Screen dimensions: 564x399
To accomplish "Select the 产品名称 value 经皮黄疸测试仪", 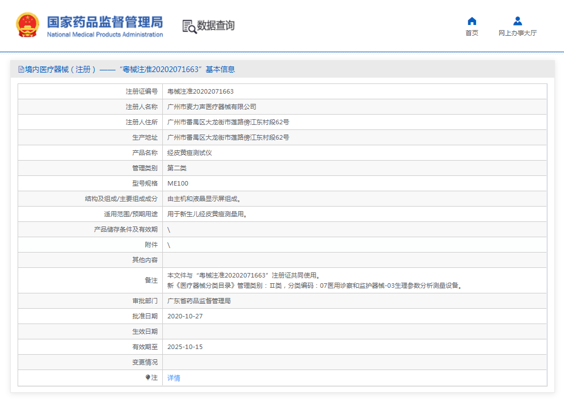I will pyautogui.click(x=191, y=152).
